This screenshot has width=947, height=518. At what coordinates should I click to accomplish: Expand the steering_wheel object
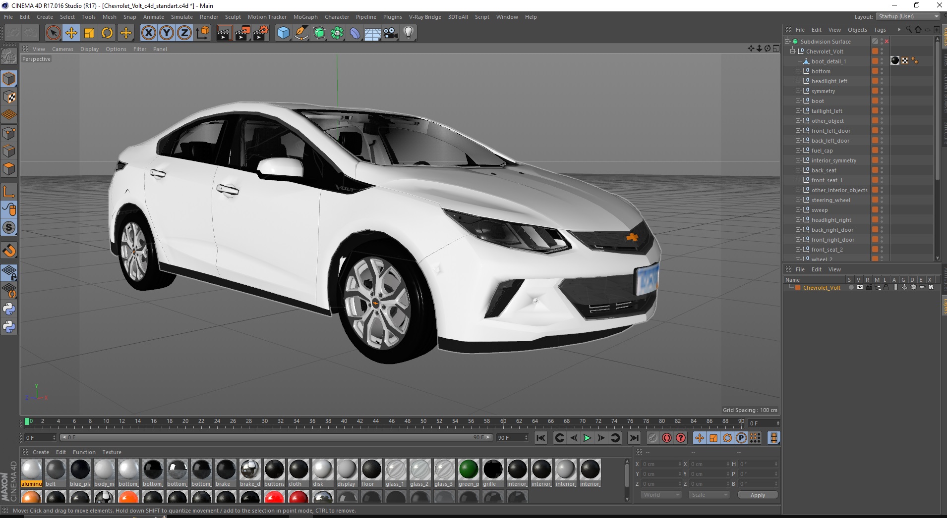798,200
